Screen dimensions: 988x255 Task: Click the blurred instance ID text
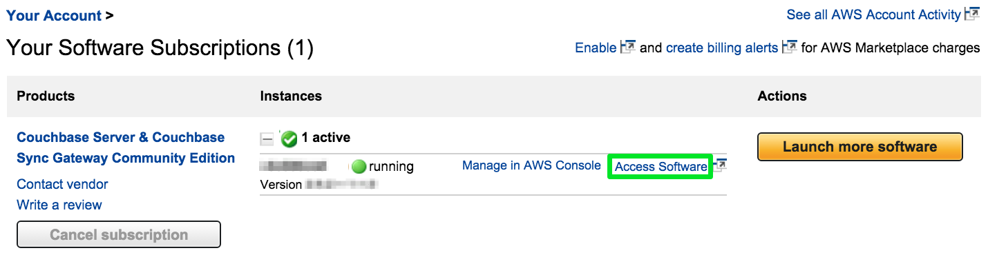click(293, 166)
